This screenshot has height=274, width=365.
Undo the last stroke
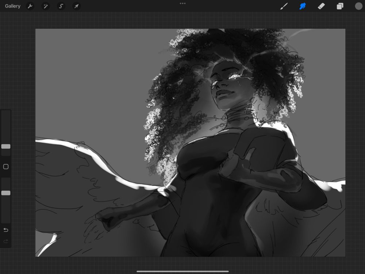[6, 230]
